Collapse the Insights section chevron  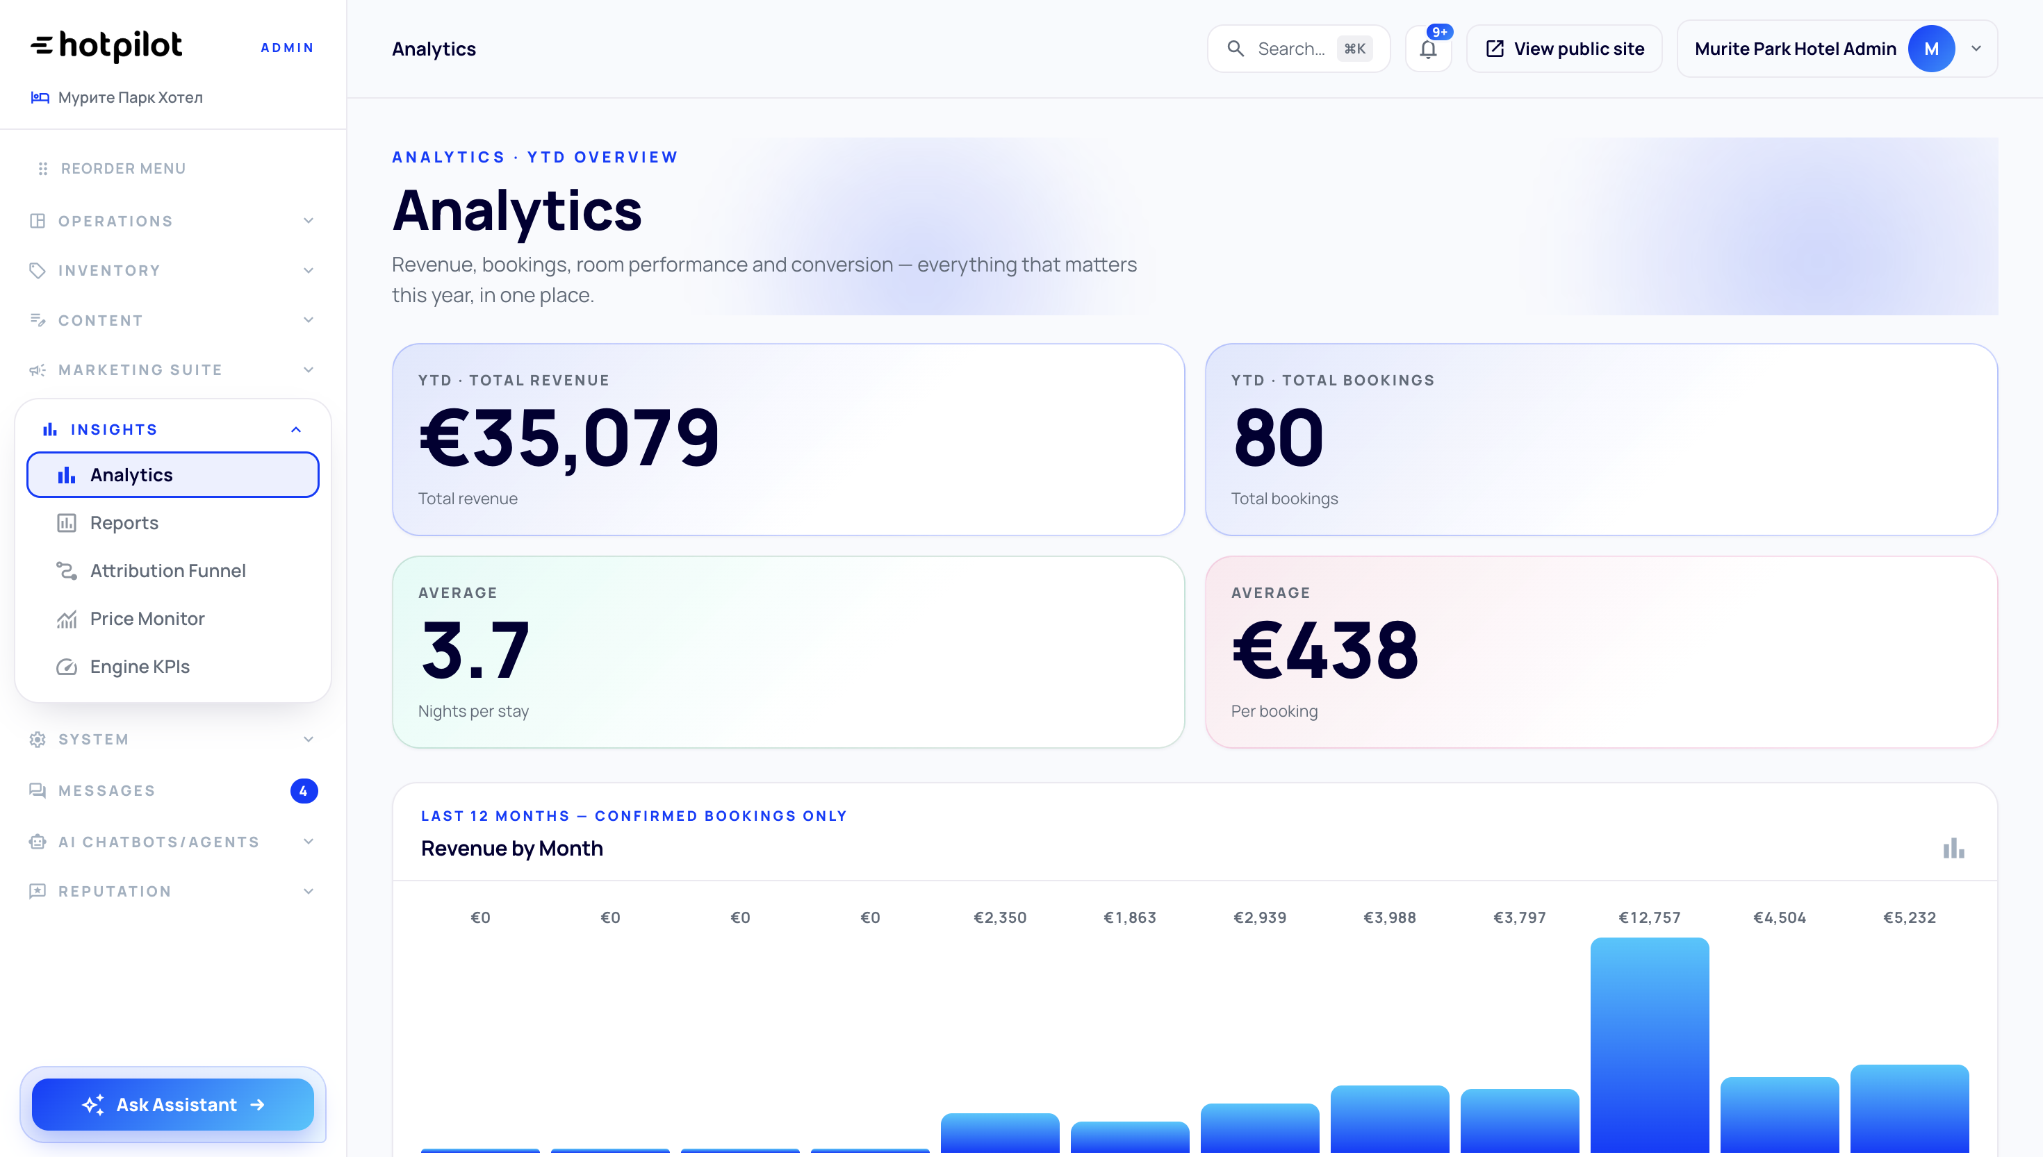click(x=296, y=429)
